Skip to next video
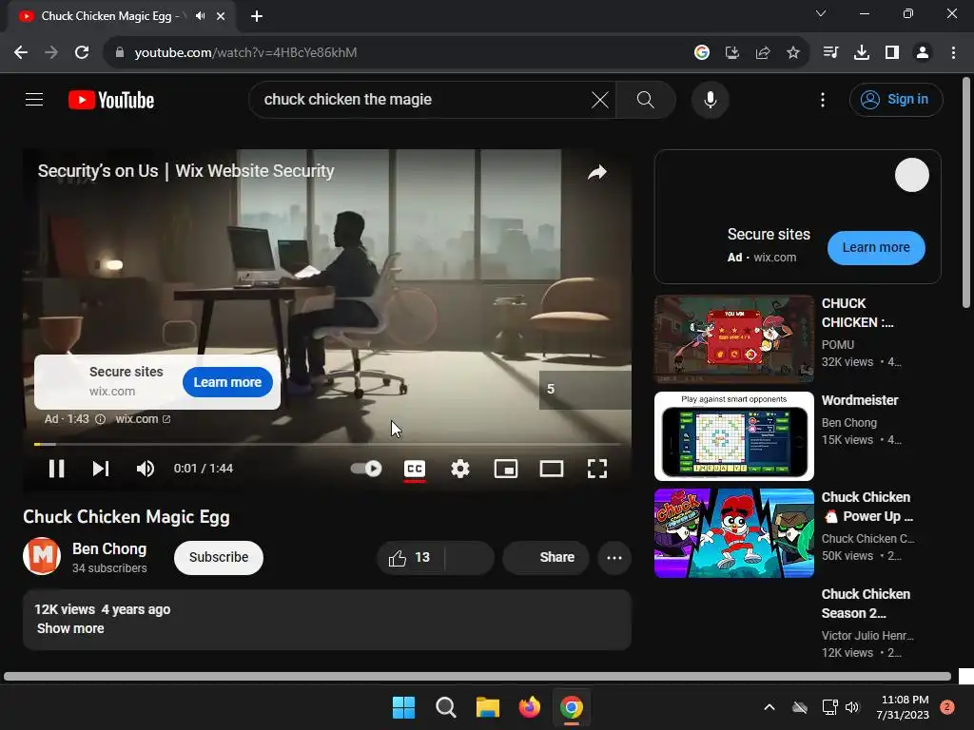This screenshot has width=974, height=730. click(101, 469)
